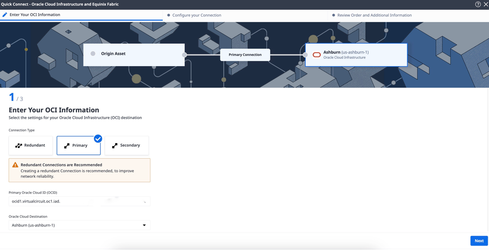Click the orange warning triangle icon

point(15,165)
